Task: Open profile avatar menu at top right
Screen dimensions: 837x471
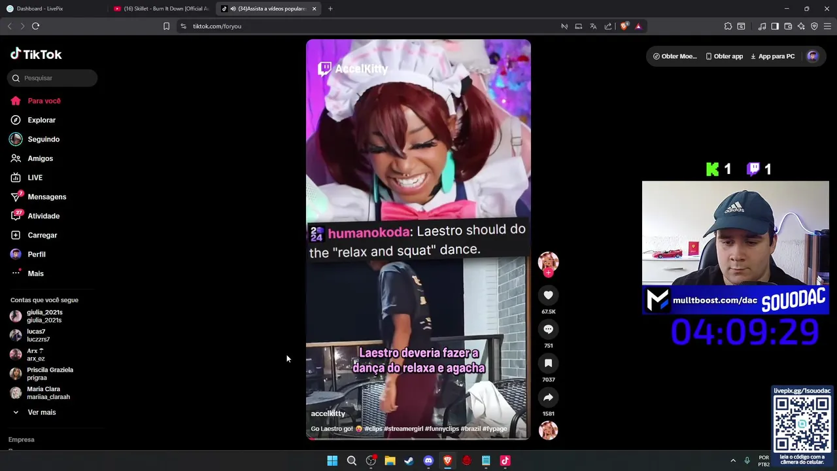Action: [x=813, y=56]
